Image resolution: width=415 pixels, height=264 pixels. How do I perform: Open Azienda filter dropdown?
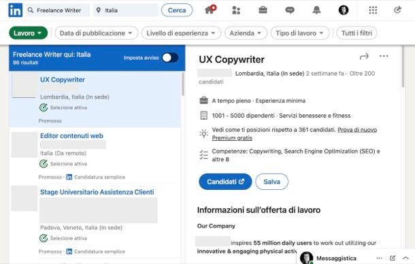(246, 33)
